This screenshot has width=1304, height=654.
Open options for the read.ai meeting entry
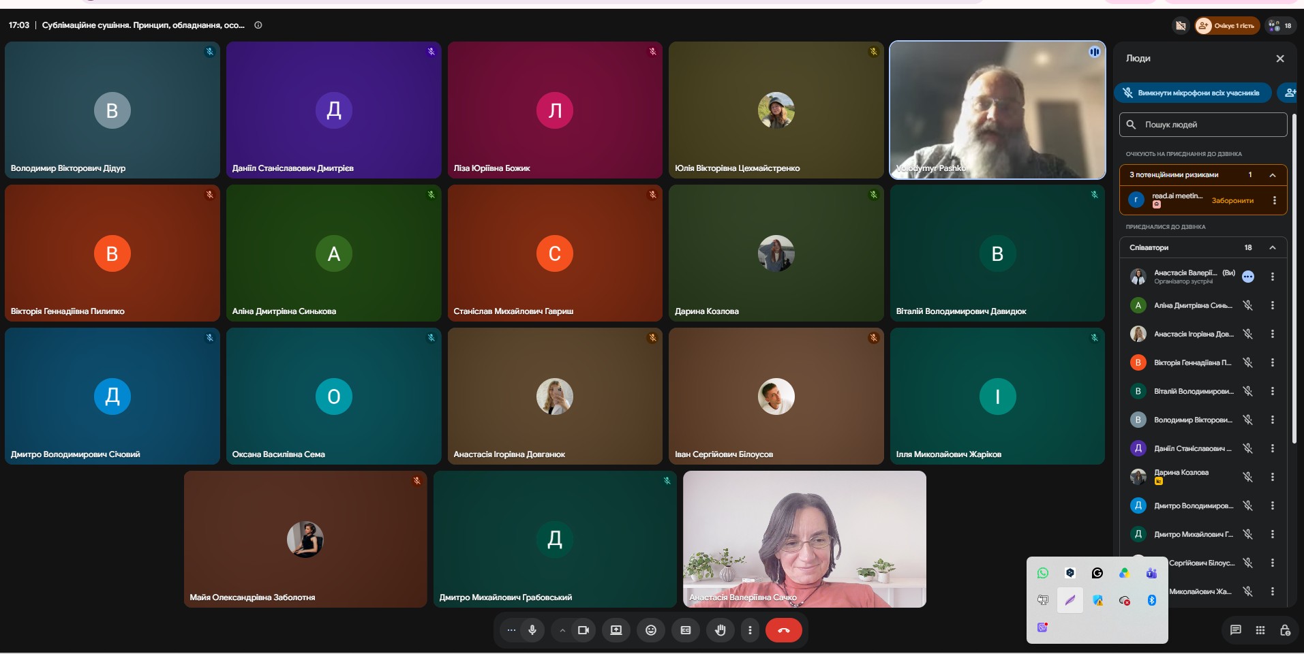tap(1274, 200)
